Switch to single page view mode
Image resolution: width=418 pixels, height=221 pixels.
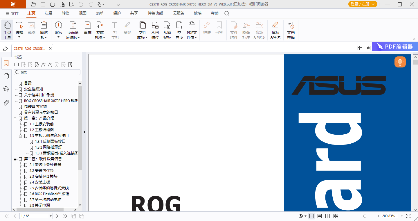coord(311,216)
